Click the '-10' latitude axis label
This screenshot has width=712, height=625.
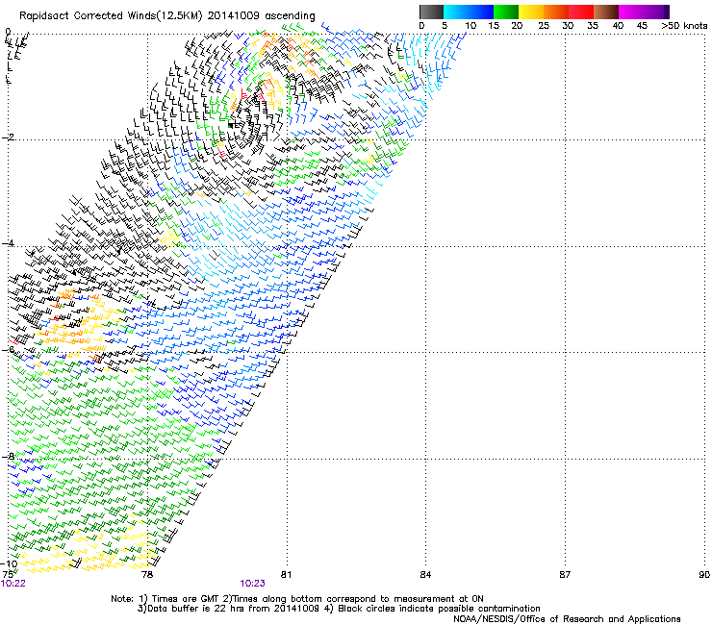coord(10,563)
